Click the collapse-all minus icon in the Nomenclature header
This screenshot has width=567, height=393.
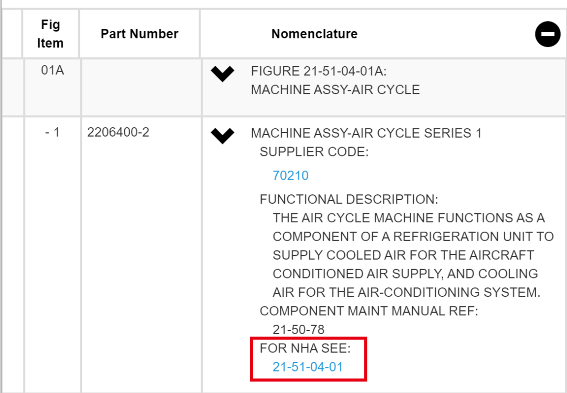click(548, 35)
